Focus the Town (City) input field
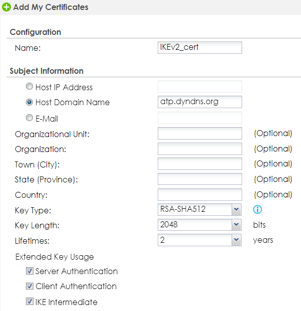Image resolution: width=301 pixels, height=311 pixels. [200, 164]
